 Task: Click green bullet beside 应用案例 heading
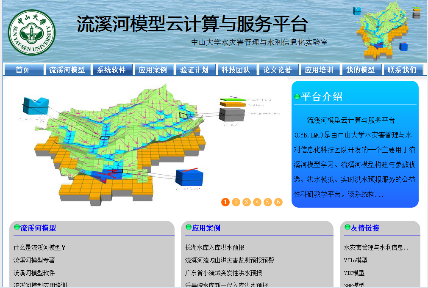click(x=189, y=228)
